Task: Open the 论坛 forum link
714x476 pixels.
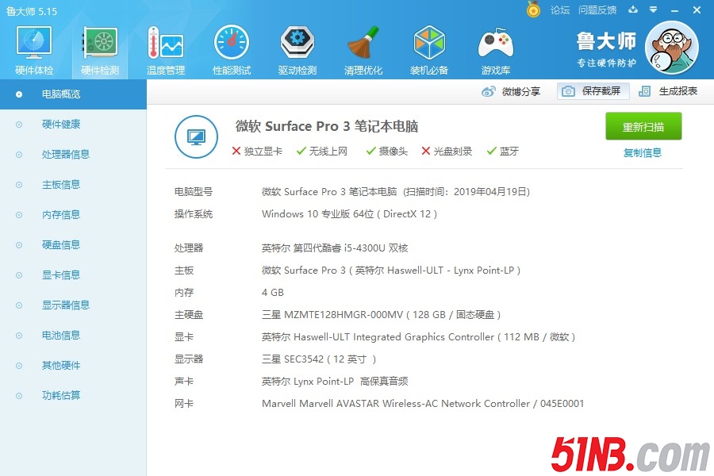Action: (560, 10)
